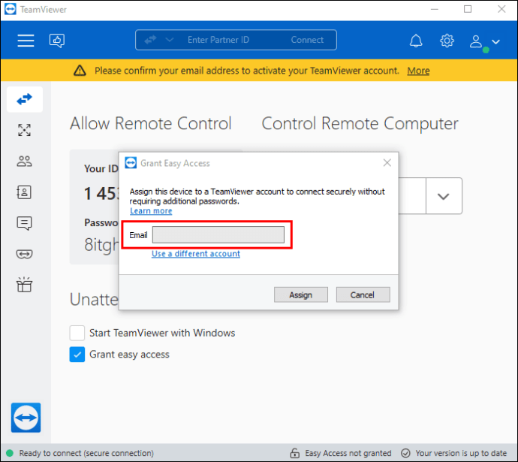Click the connection mode arrows icon

point(150,40)
